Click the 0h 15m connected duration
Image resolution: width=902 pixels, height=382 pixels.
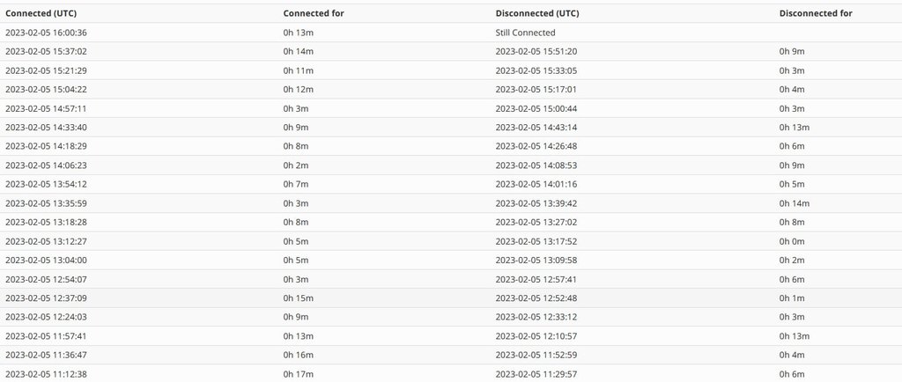coord(298,298)
